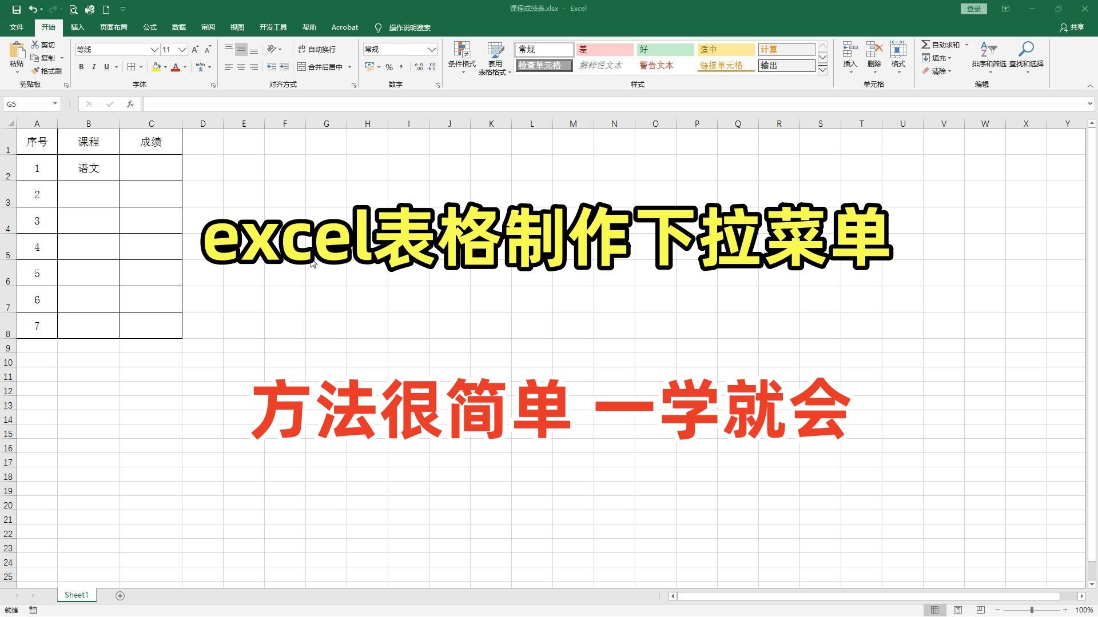
Task: Click the red font color button
Action: pyautogui.click(x=176, y=67)
